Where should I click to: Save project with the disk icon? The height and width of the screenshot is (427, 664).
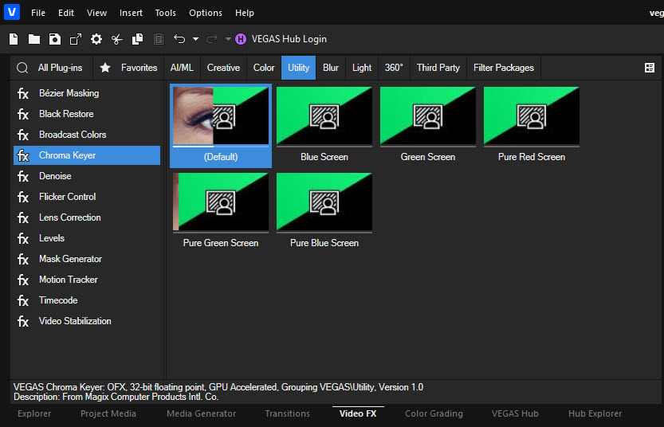click(55, 39)
